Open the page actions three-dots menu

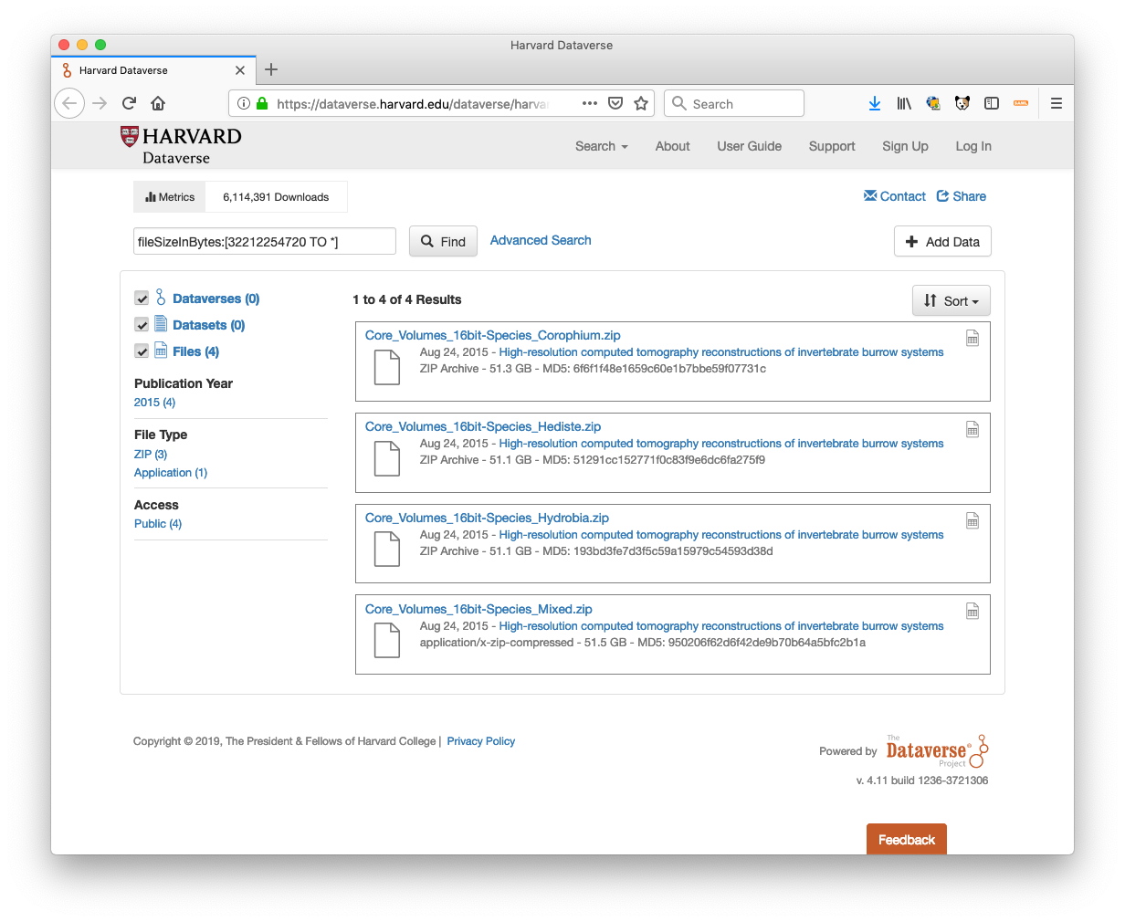[x=590, y=103]
